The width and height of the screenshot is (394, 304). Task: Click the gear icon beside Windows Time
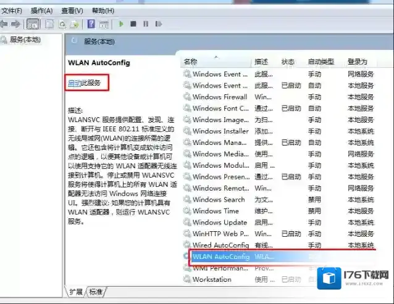click(187, 211)
